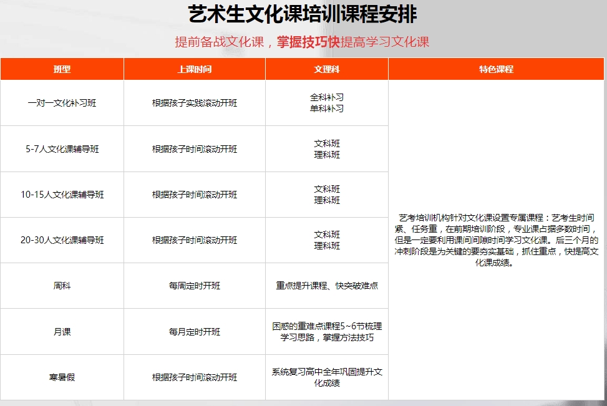Click the 10-15人文化课辅导班 cell
The width and height of the screenshot is (607, 406).
coord(62,195)
